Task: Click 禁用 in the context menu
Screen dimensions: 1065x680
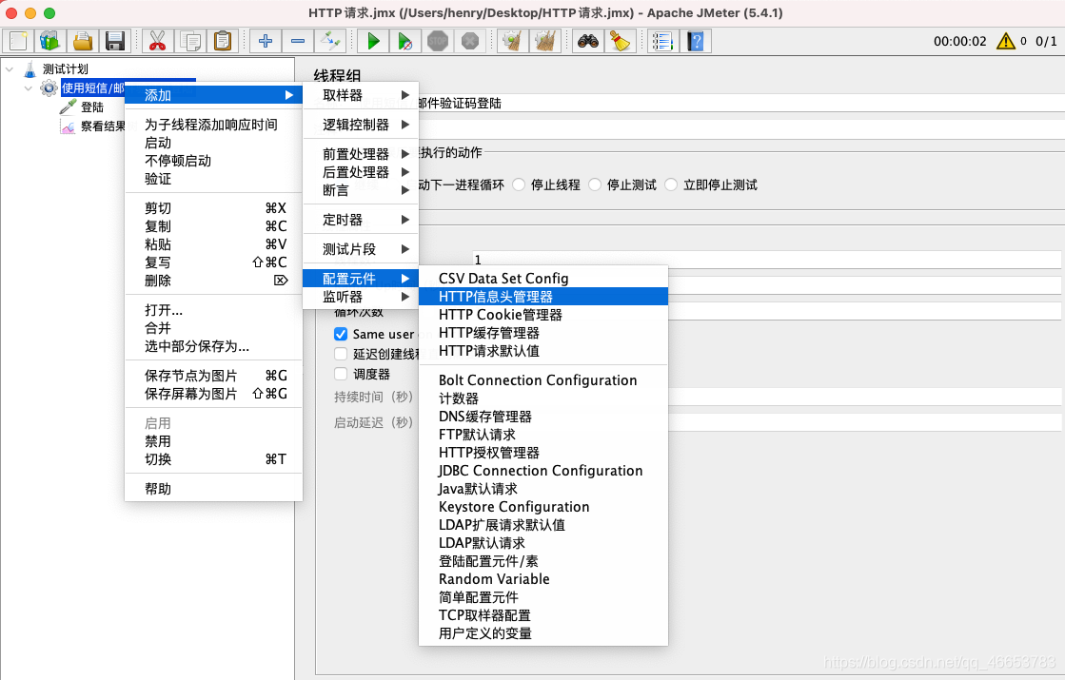Action: pyautogui.click(x=213, y=441)
